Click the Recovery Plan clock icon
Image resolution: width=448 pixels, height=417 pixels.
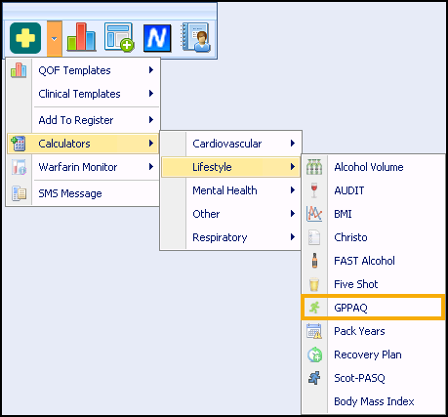tap(314, 354)
